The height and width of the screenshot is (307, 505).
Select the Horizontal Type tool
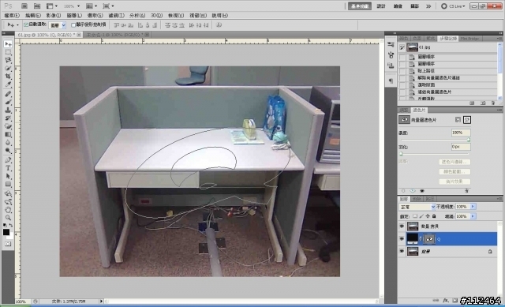(x=8, y=168)
